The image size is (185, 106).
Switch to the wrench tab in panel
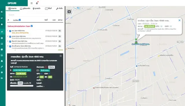[x=59, y=8]
